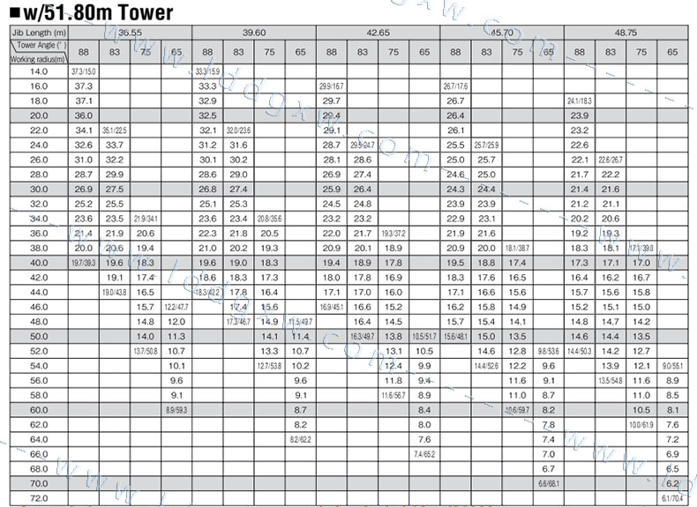697x507 pixels.
Task: Click the '16.9/45.1' cell
Action: (x=332, y=307)
